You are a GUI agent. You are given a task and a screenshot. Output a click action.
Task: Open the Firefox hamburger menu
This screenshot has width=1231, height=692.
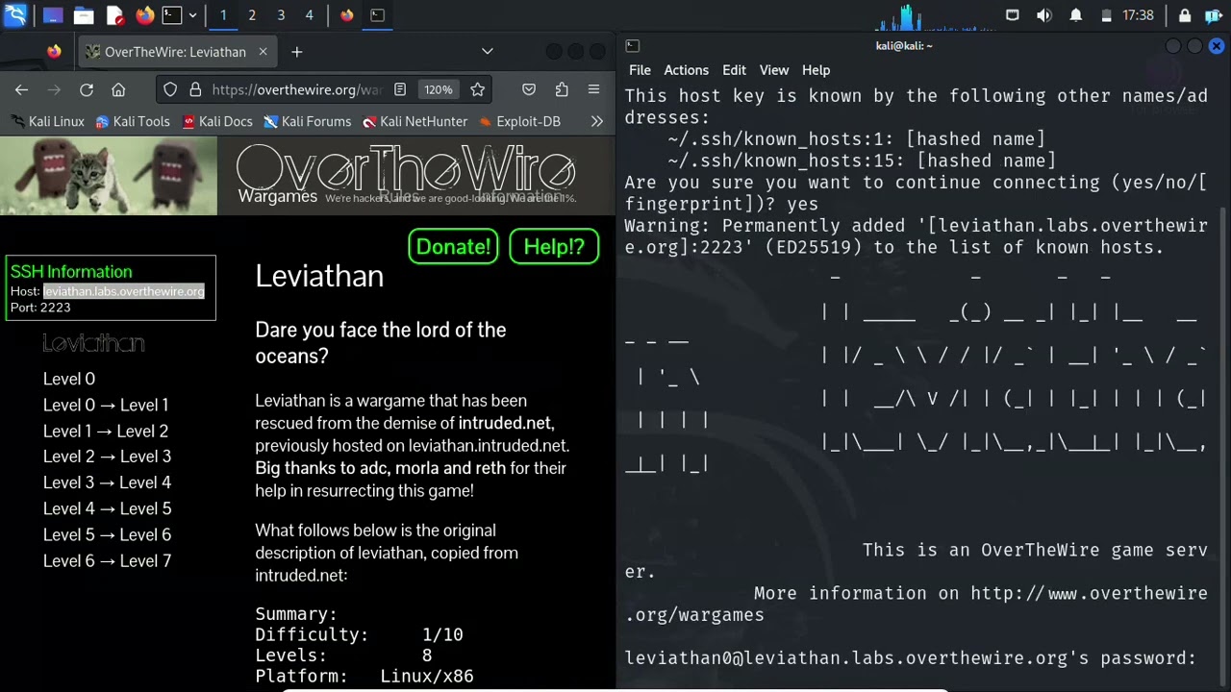[593, 89]
